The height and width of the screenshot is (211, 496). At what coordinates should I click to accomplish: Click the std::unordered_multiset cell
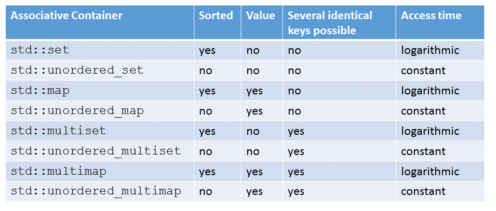pyautogui.click(x=96, y=151)
